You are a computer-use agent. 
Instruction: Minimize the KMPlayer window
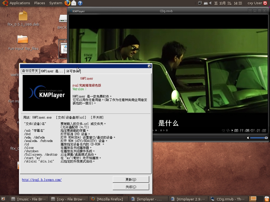click(x=255, y=11)
